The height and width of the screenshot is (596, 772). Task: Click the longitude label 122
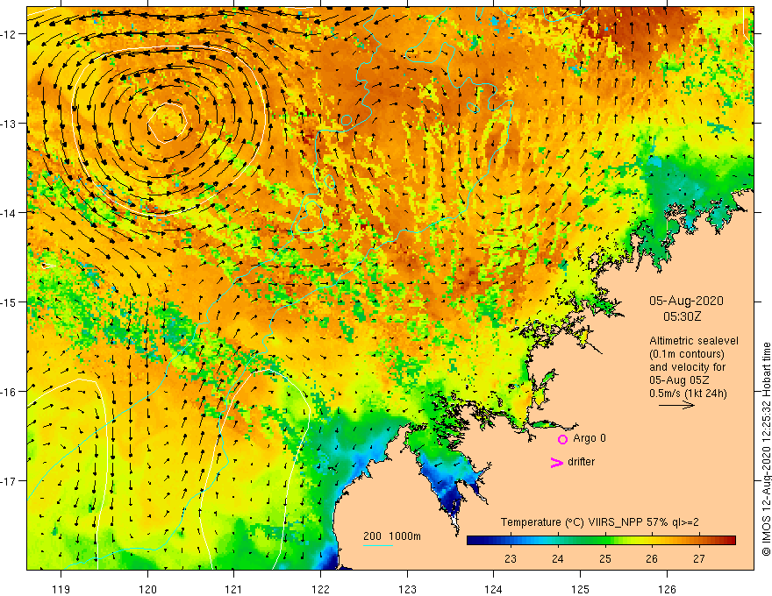click(320, 589)
